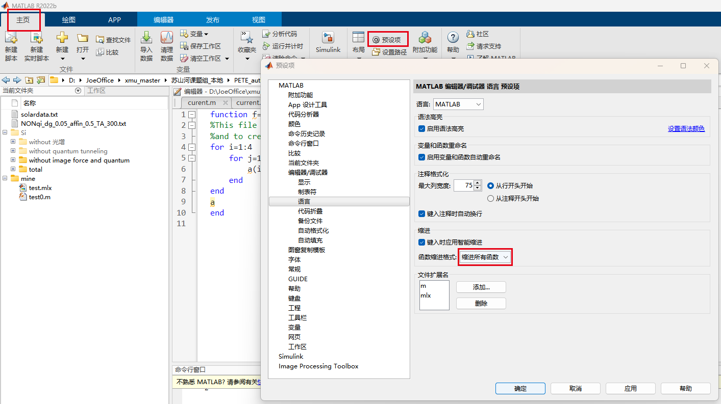Select 颜色 in preferences tree

click(x=294, y=124)
